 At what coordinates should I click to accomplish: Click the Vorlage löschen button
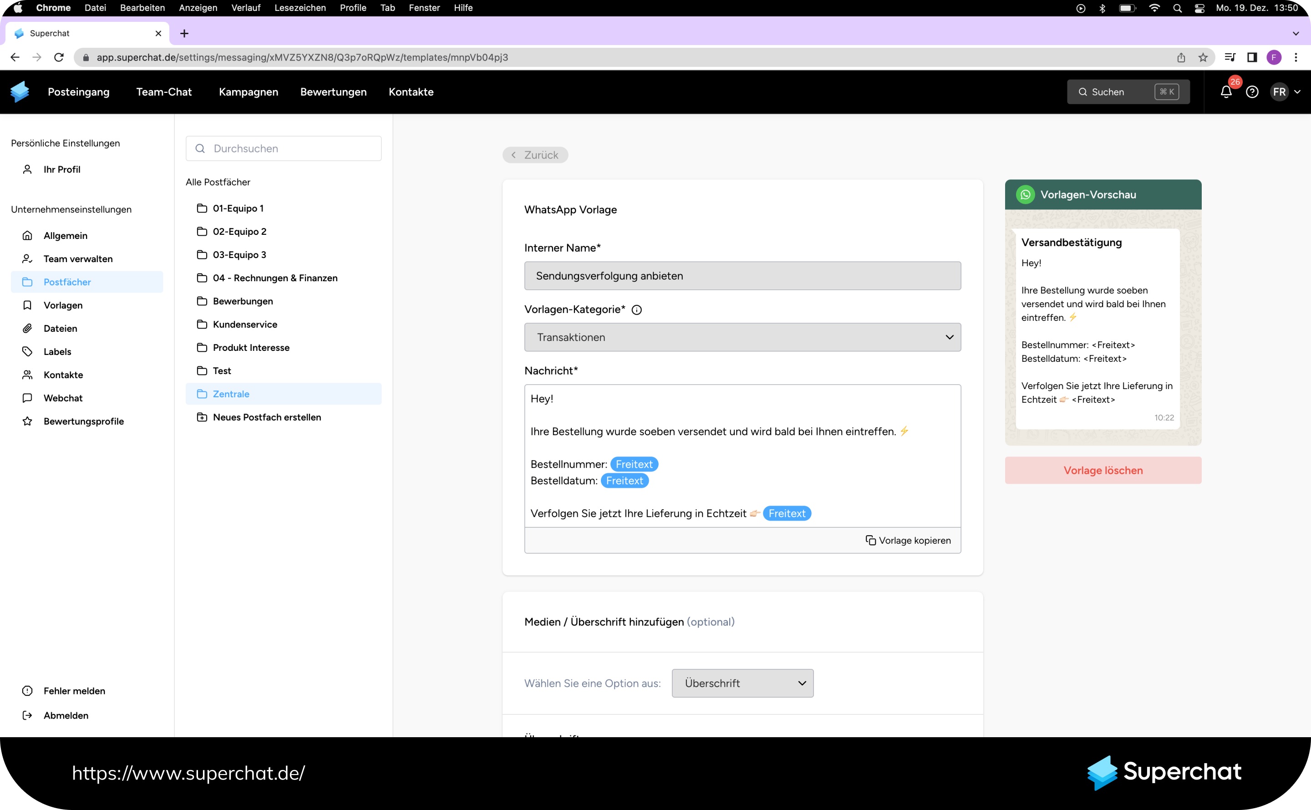1103,471
